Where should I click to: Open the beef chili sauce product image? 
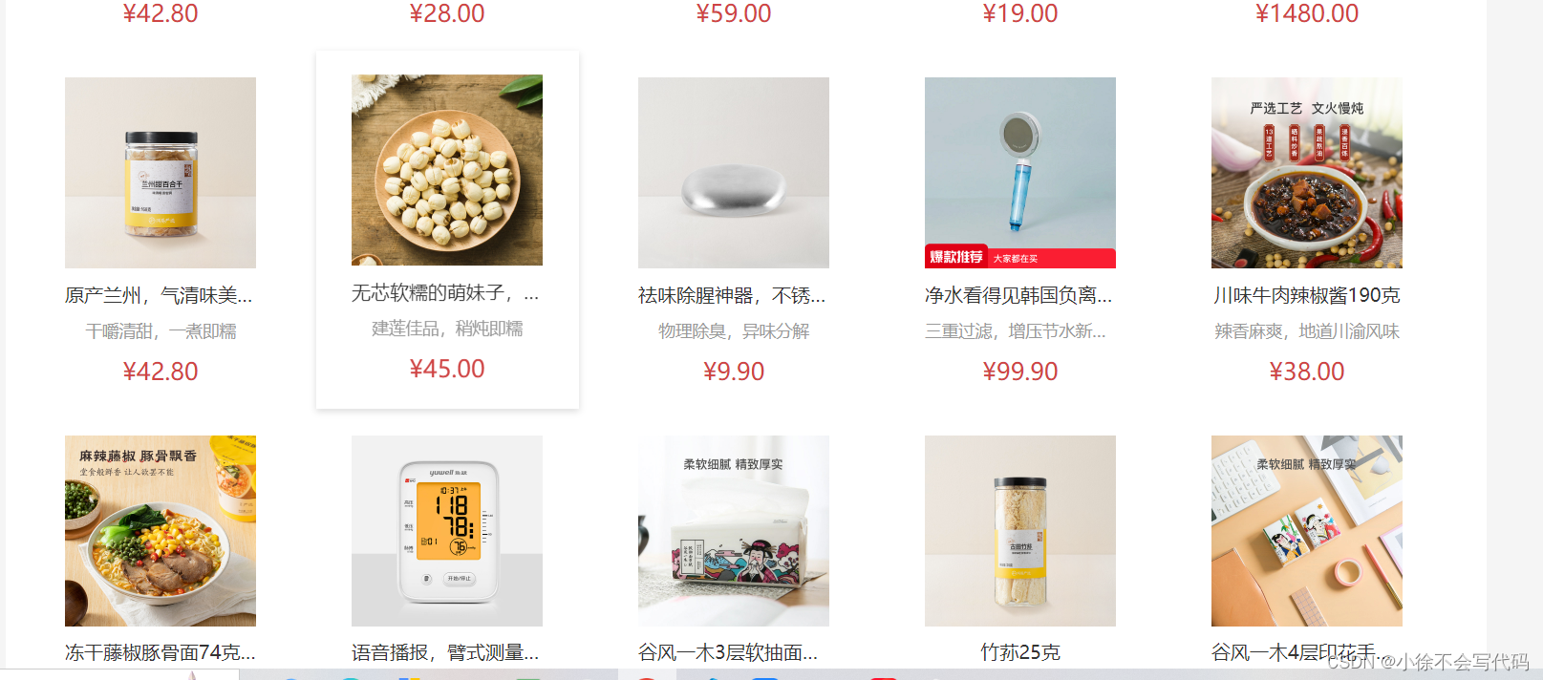pyautogui.click(x=1307, y=173)
